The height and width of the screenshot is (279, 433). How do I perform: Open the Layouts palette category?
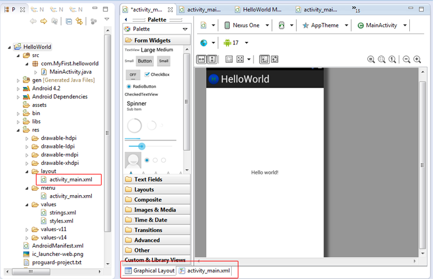coord(157,190)
